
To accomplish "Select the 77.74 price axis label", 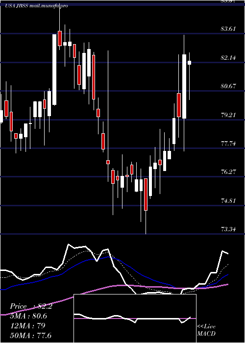I will pos(228,144).
